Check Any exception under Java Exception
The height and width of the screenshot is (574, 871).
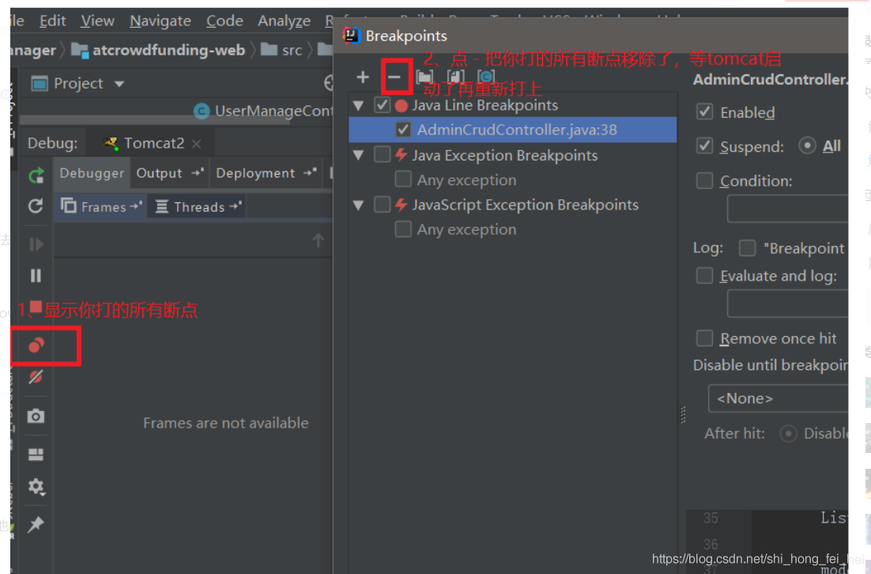point(403,179)
